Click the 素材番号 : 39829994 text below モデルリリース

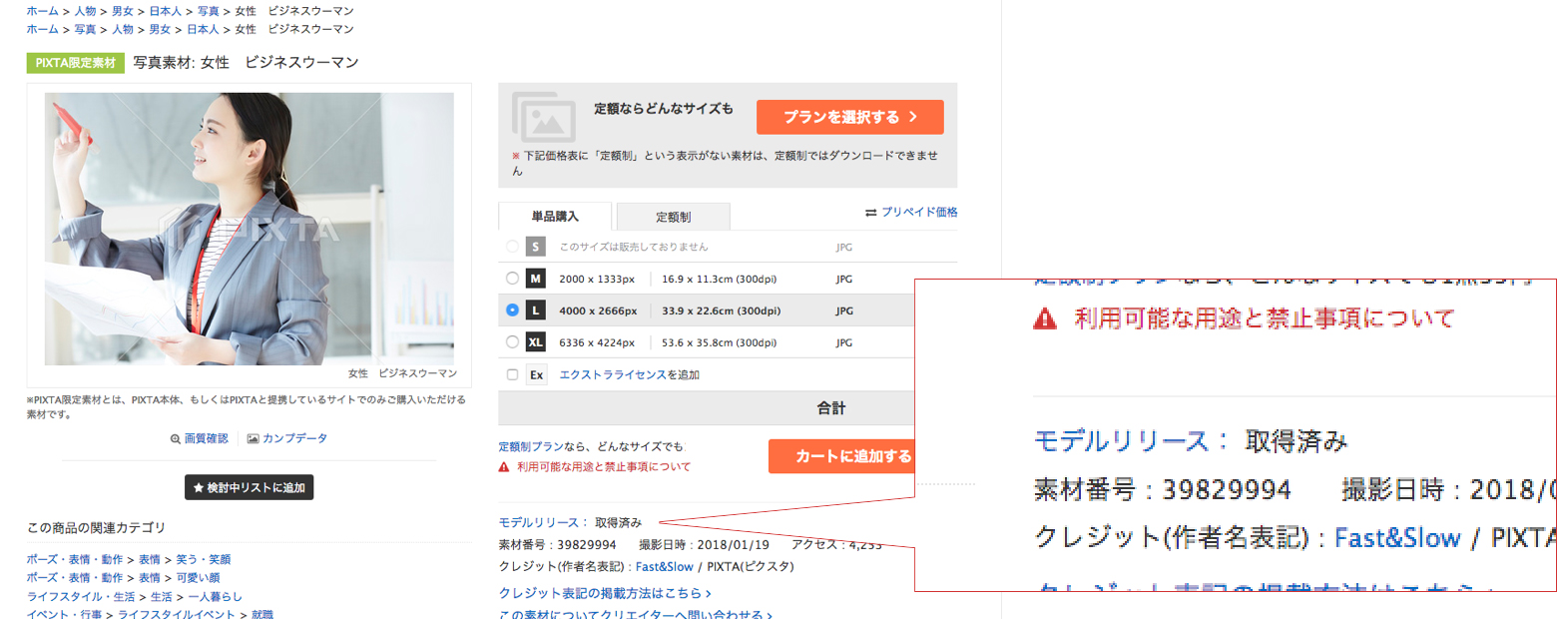click(557, 545)
